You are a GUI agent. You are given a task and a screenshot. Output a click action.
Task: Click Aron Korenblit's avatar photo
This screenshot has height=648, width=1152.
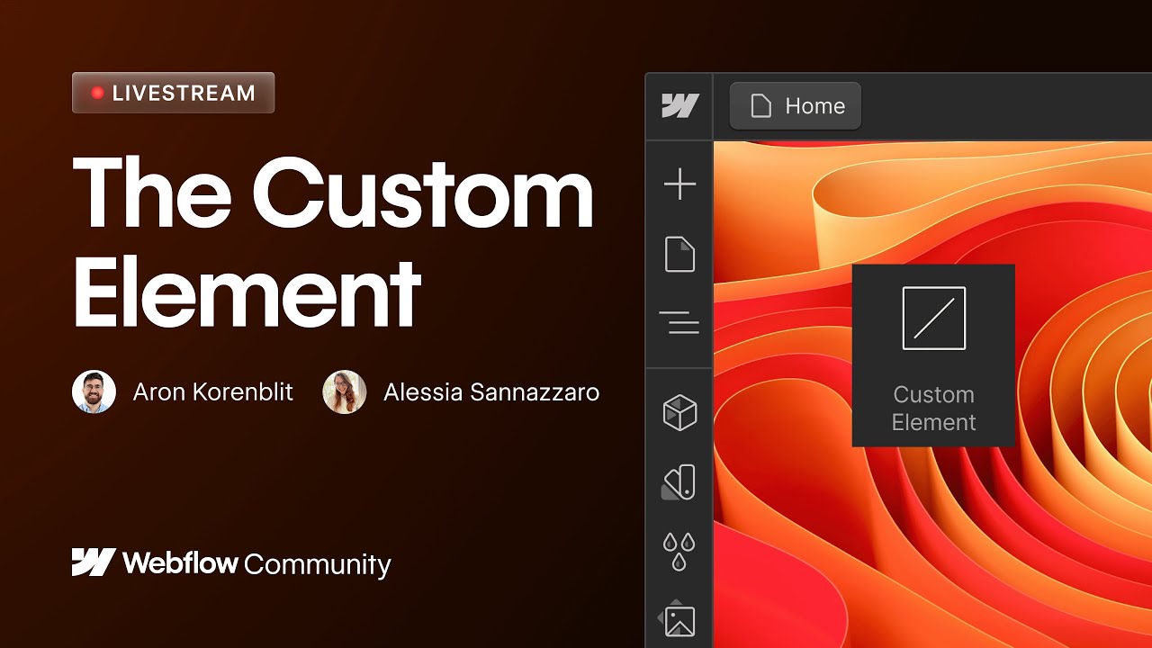pos(94,391)
